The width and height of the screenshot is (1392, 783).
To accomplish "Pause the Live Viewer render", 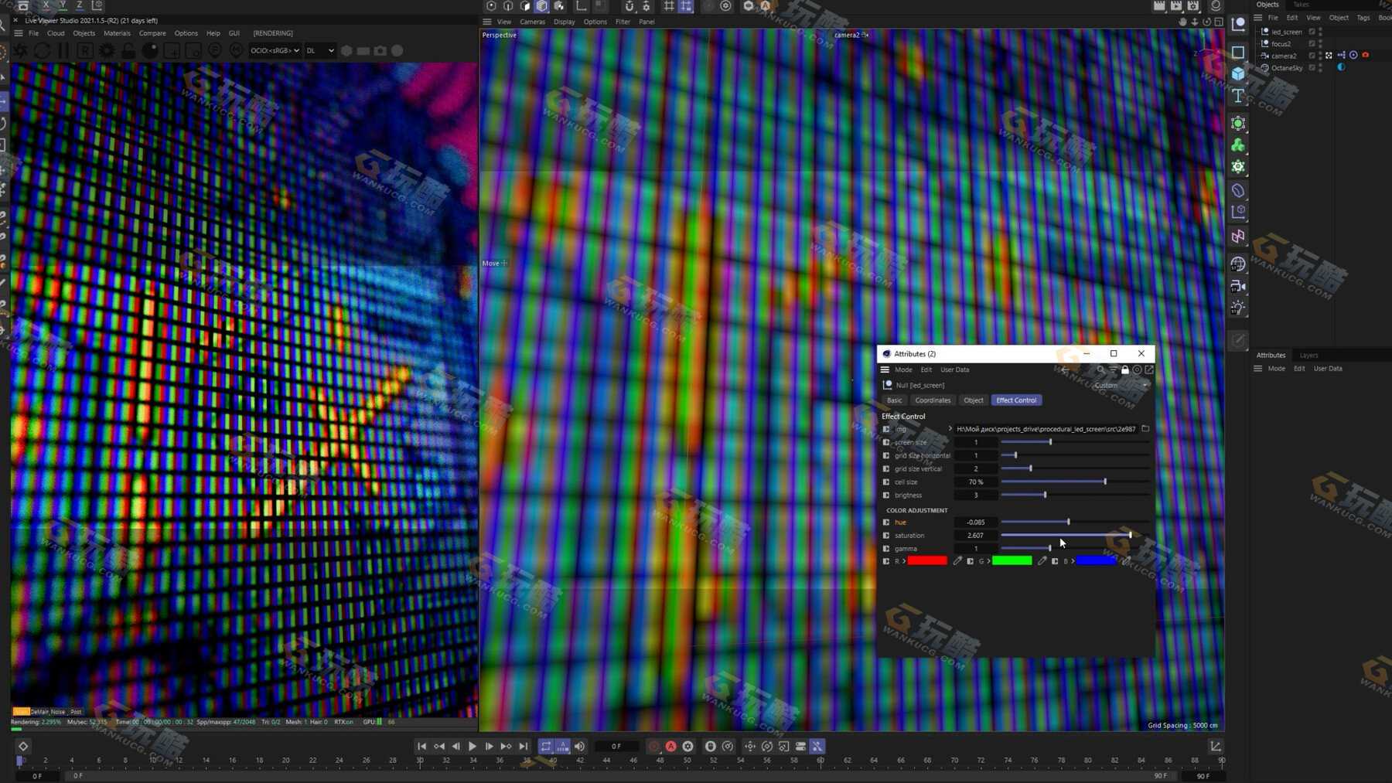I will point(63,50).
